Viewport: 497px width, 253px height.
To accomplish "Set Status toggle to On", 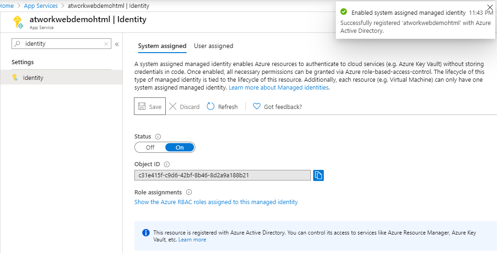I will tap(180, 147).
